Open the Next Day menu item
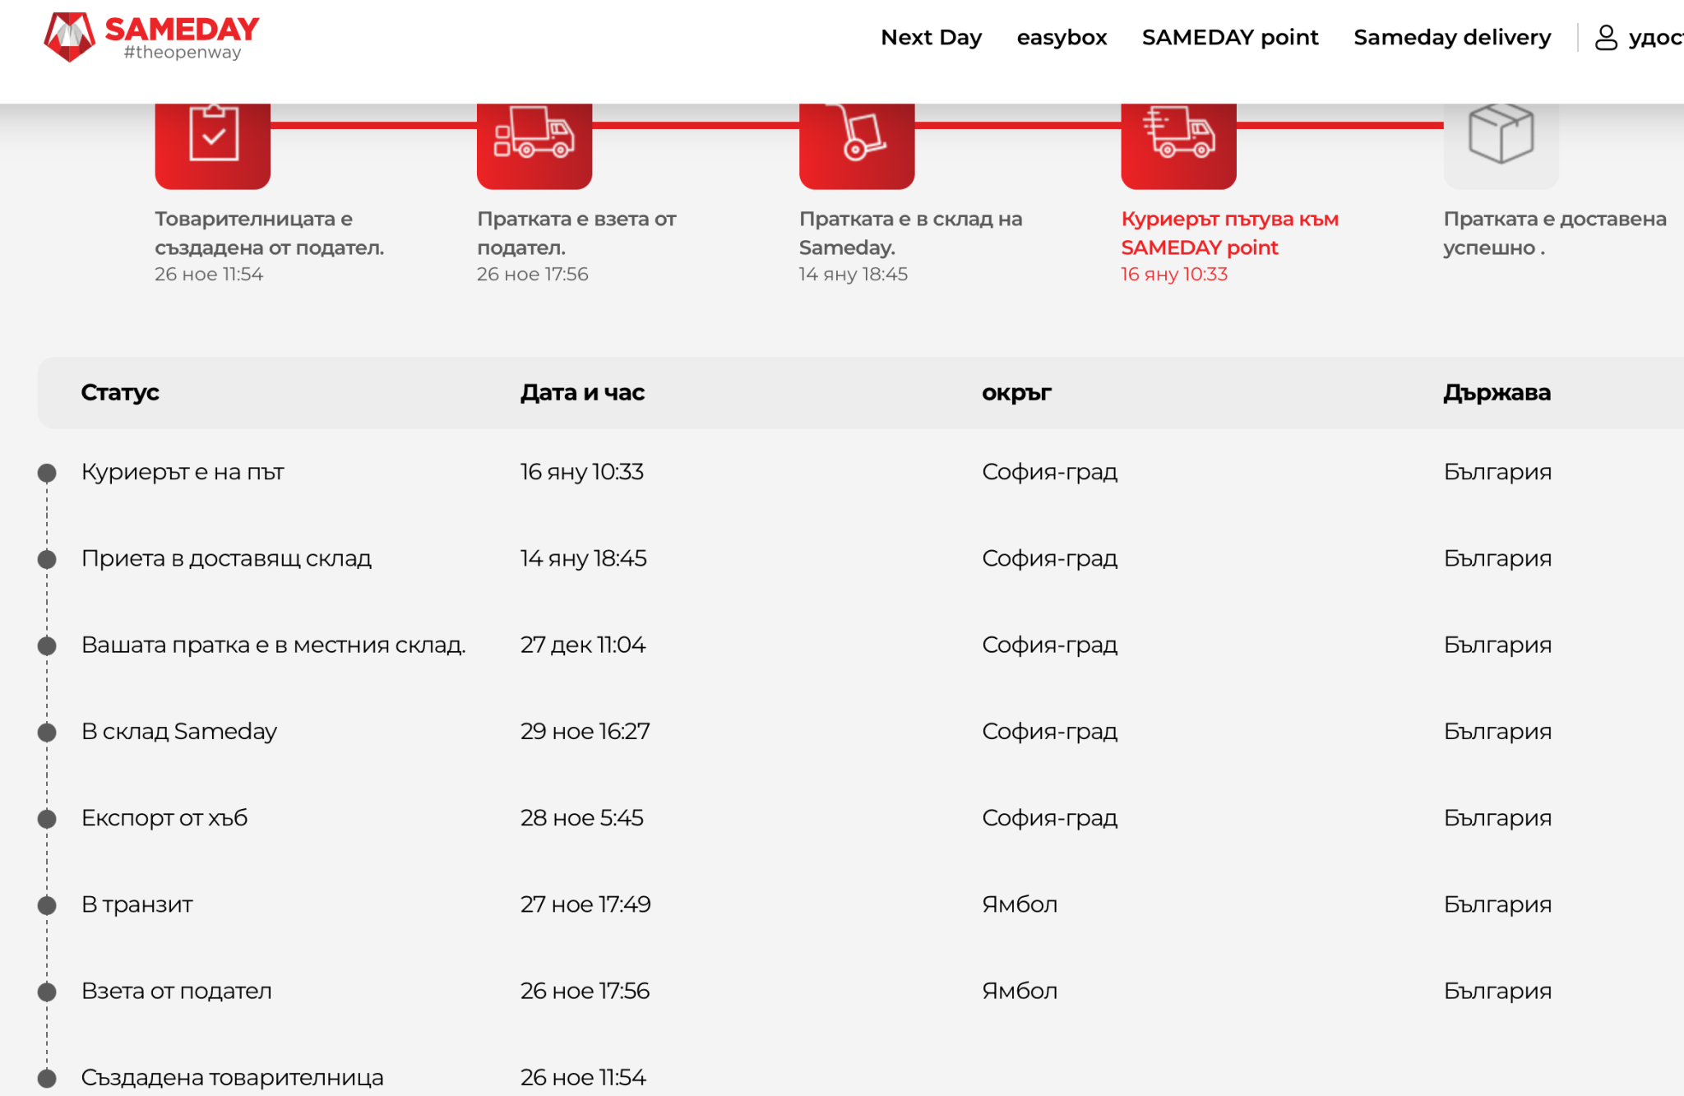This screenshot has height=1096, width=1684. pyautogui.click(x=931, y=38)
